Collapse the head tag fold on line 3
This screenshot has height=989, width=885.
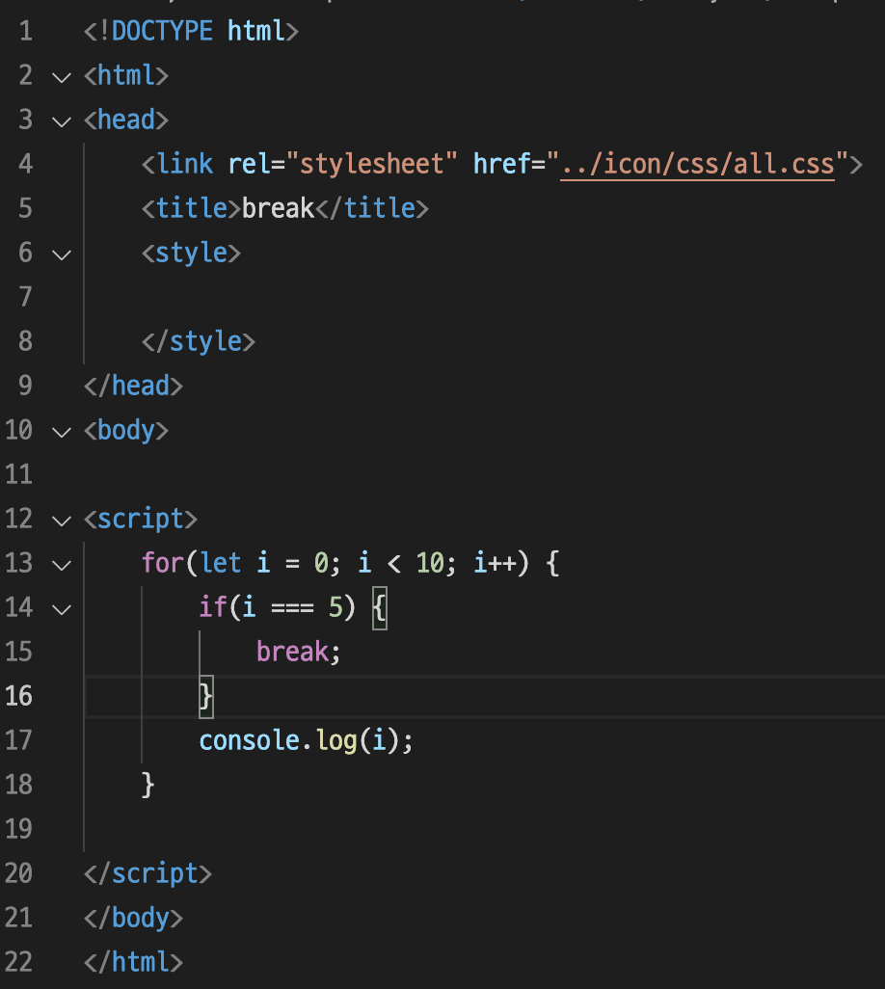(61, 121)
